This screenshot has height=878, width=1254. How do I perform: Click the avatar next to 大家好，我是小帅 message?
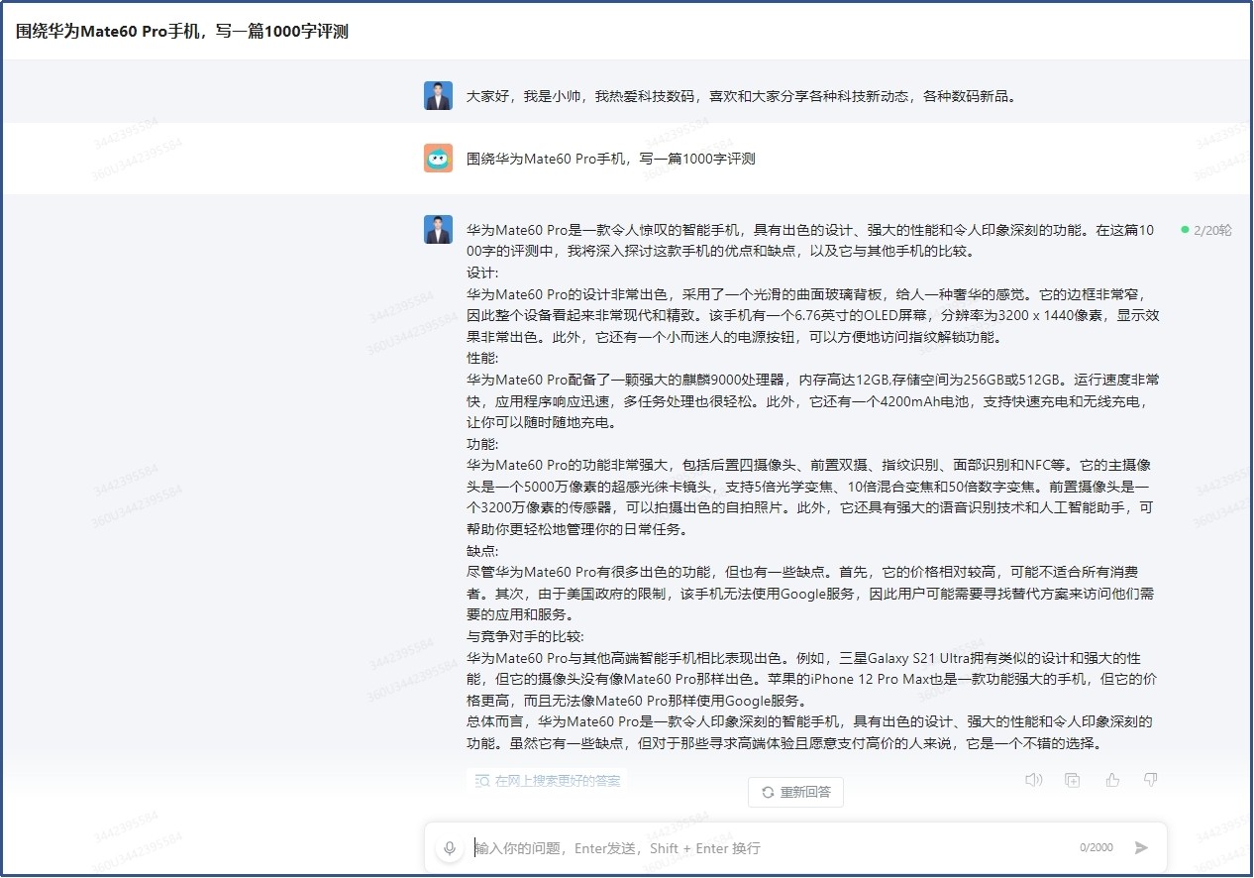coord(439,96)
